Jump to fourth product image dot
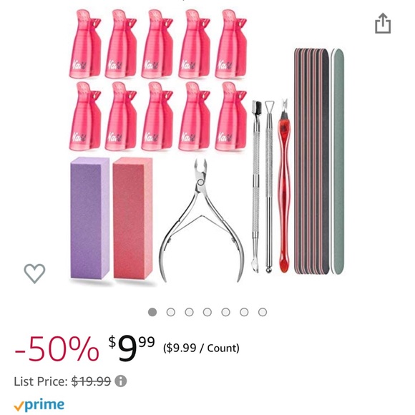The image size is (415, 415). click(x=207, y=312)
